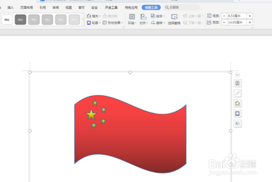The image size is (272, 182).
Task: Click the 轮廓 outline icon
Action: 89,23
